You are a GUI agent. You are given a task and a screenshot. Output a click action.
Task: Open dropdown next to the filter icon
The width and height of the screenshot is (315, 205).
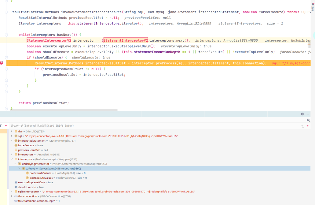(x=6, y=126)
